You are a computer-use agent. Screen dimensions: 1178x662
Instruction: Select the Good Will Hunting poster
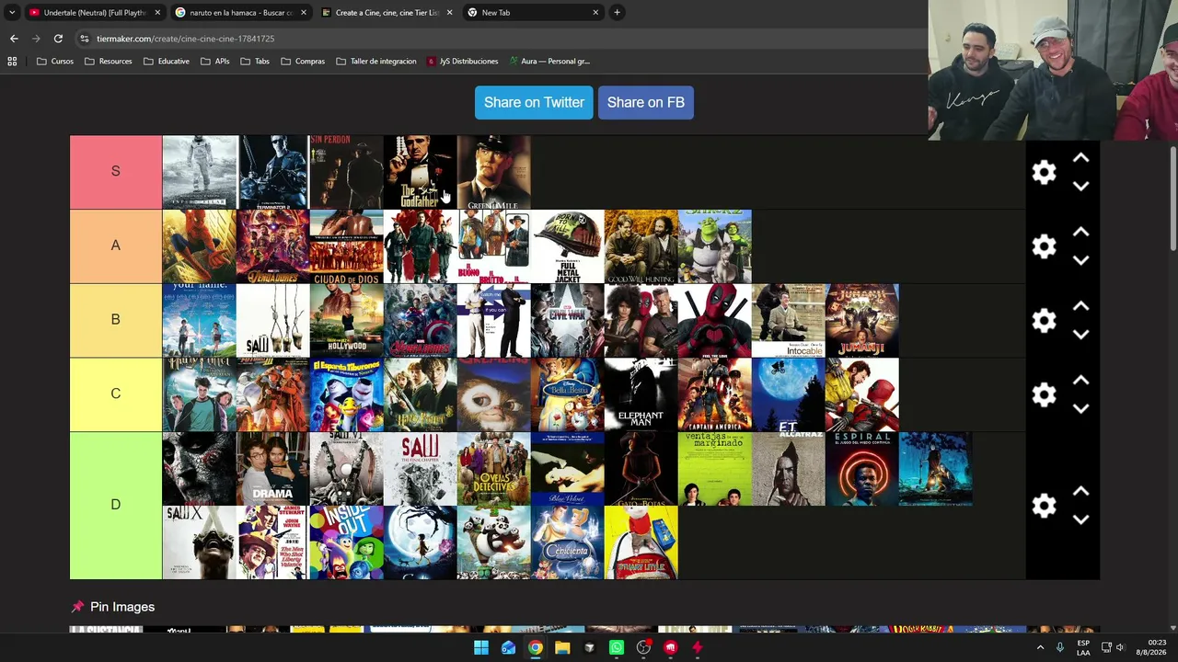pos(641,246)
